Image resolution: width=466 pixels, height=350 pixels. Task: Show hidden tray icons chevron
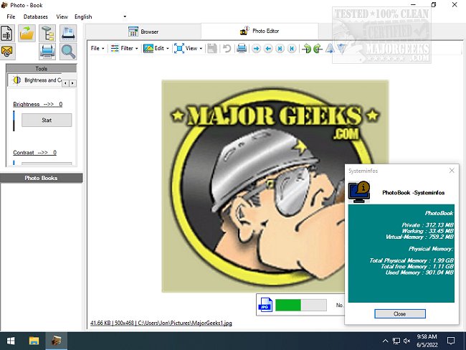pyautogui.click(x=385, y=341)
